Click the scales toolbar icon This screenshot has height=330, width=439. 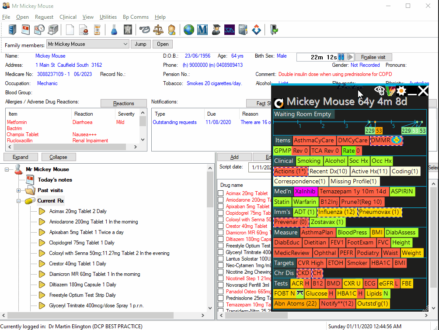(158, 30)
